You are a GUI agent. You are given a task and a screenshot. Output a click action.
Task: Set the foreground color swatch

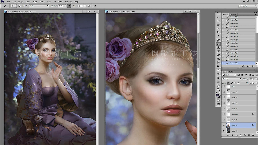click(x=217, y=95)
